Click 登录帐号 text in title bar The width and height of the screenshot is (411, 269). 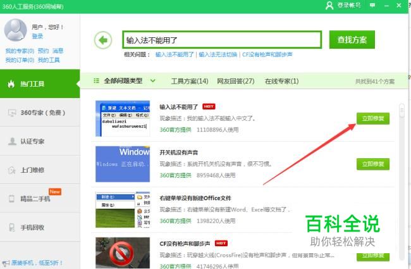(x=349, y=6)
